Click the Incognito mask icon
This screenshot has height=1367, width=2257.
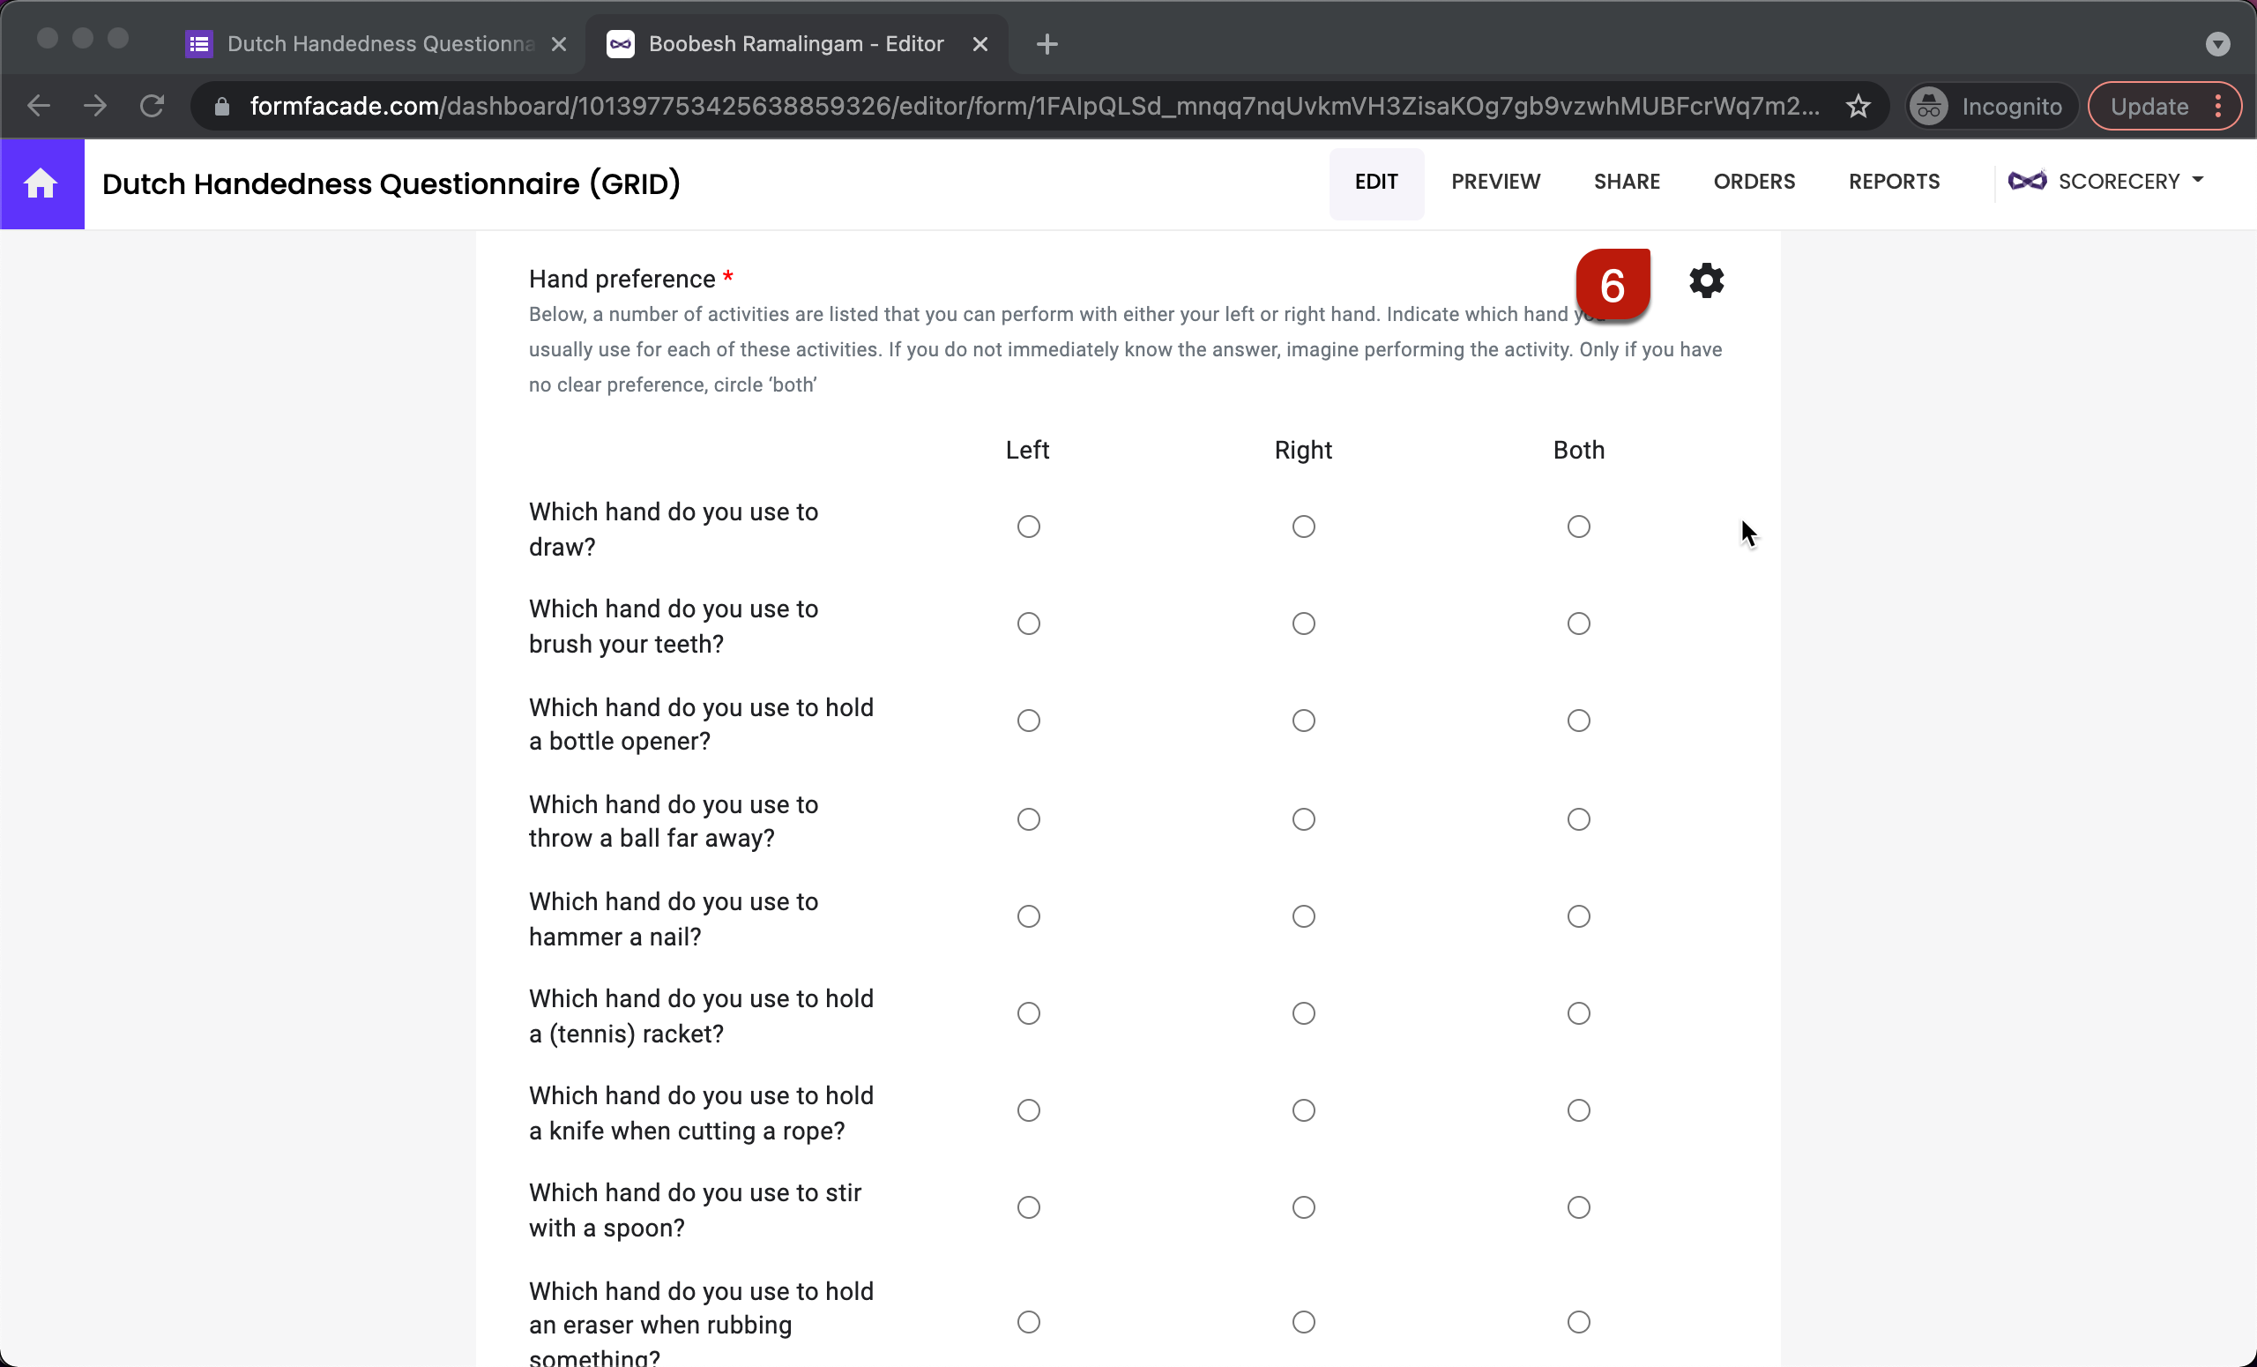pos(1927,105)
